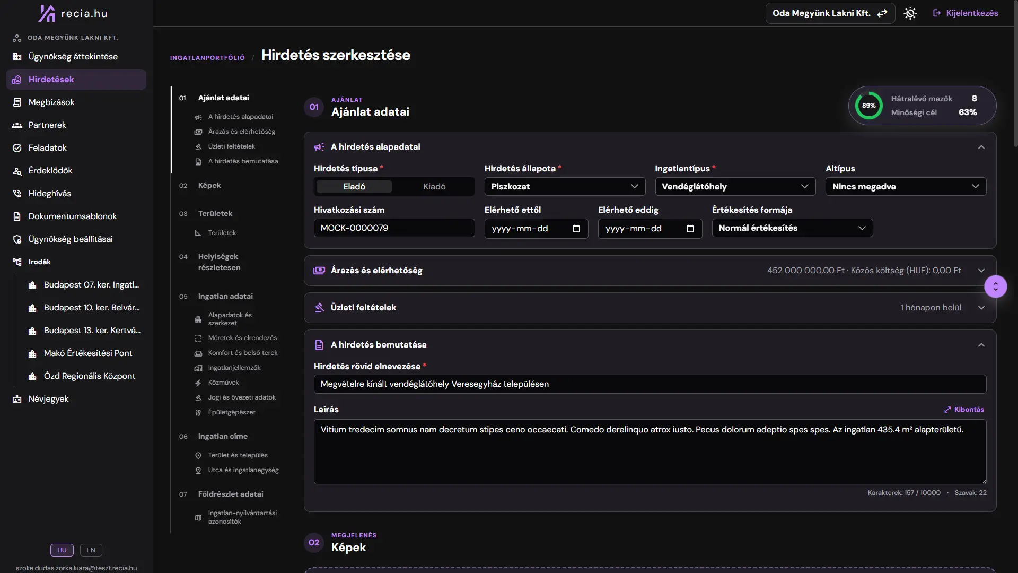Click the agency switch arrows icon
Screen dimensions: 1018x573
click(x=882, y=13)
